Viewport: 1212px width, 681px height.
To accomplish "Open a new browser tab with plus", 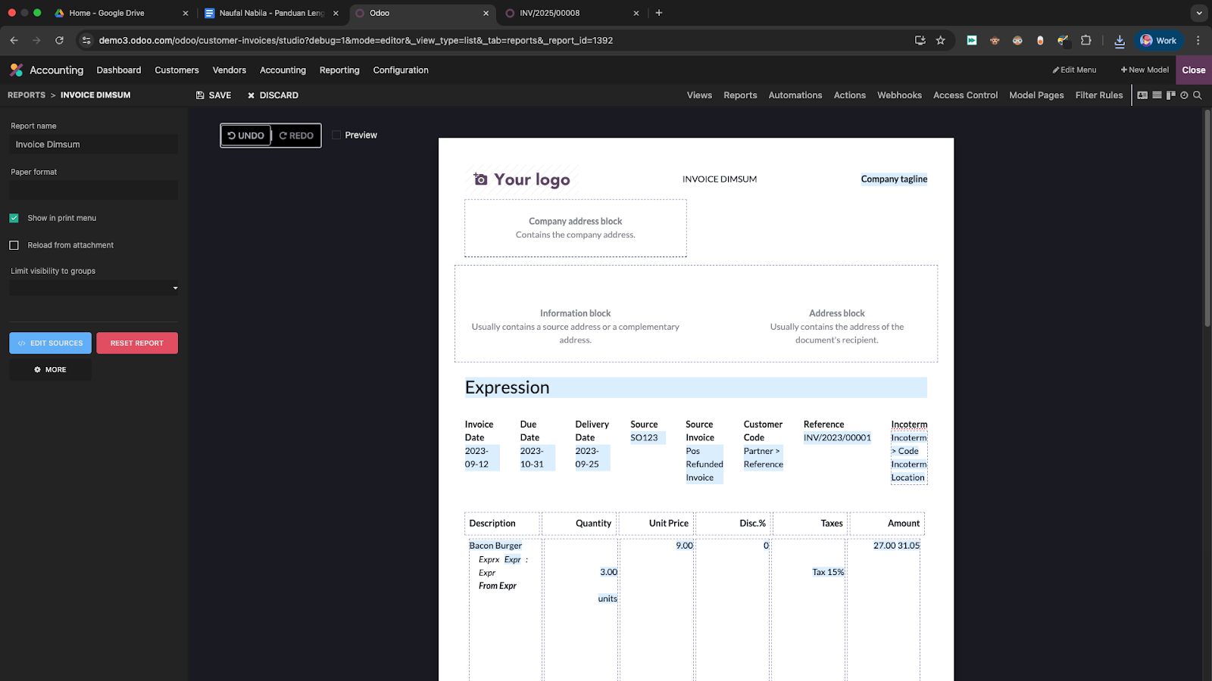I will [x=659, y=13].
